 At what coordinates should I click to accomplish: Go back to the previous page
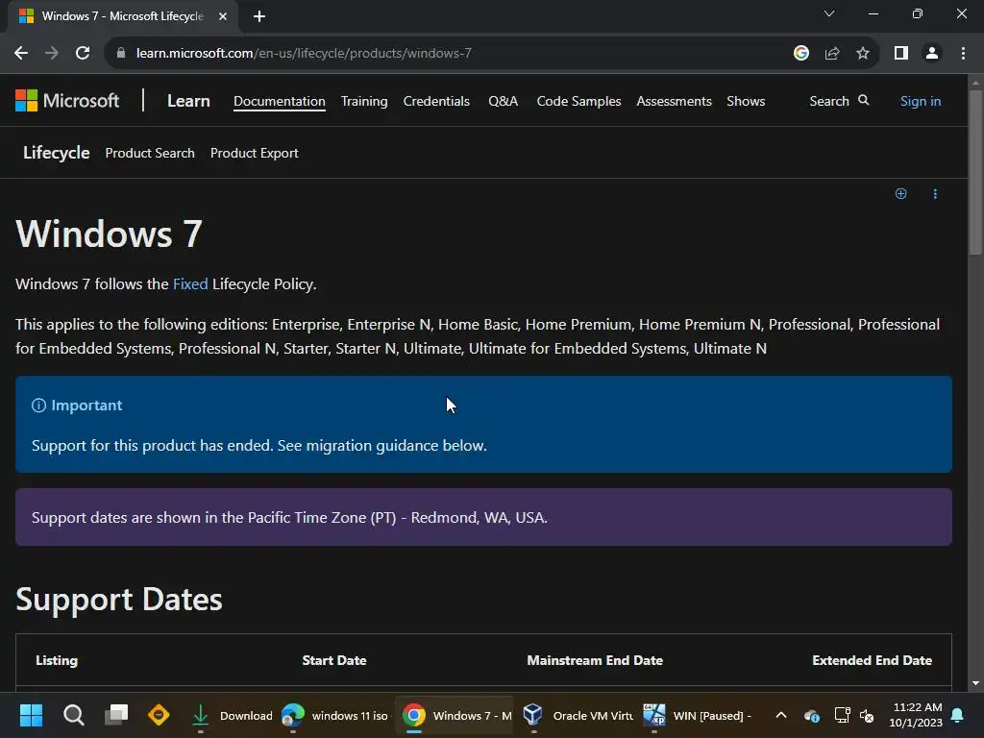pyautogui.click(x=21, y=54)
